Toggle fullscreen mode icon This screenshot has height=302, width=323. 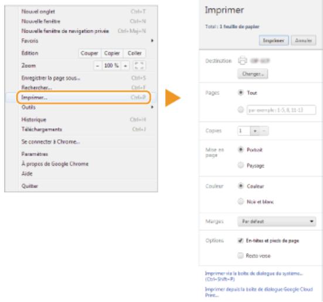(139, 66)
